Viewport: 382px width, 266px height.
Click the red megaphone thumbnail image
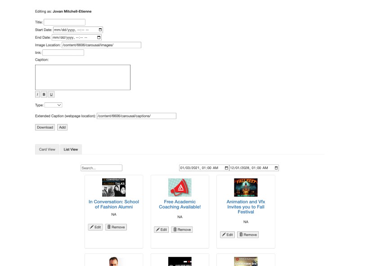tap(180, 187)
